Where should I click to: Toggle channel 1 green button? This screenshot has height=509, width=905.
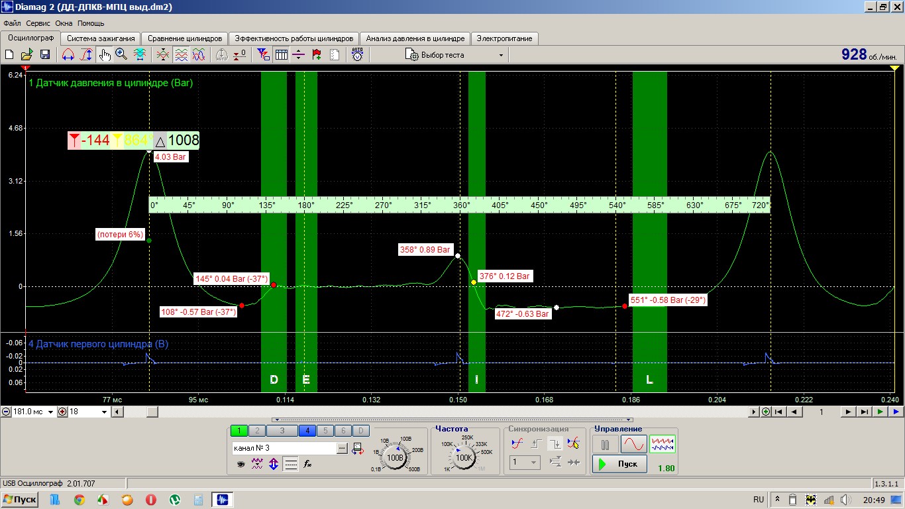coord(239,431)
